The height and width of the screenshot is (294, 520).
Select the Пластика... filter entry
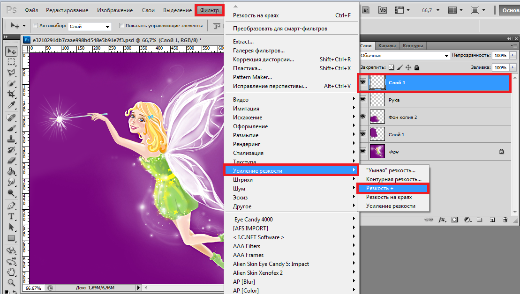click(x=292, y=68)
